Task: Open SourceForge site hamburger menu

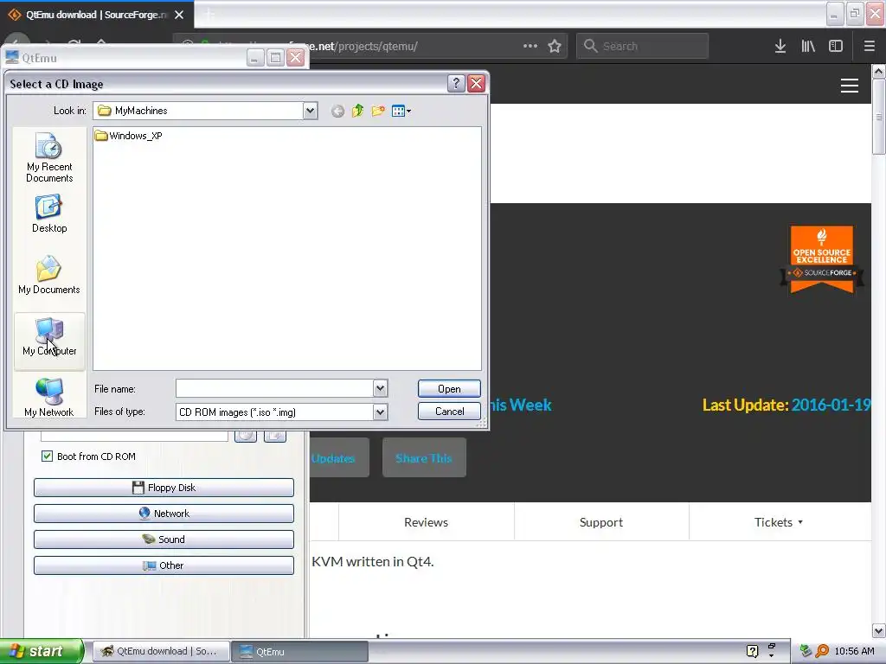Action: (x=850, y=86)
